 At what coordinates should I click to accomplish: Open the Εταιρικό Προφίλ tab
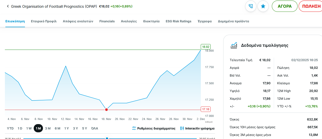[x=44, y=21]
